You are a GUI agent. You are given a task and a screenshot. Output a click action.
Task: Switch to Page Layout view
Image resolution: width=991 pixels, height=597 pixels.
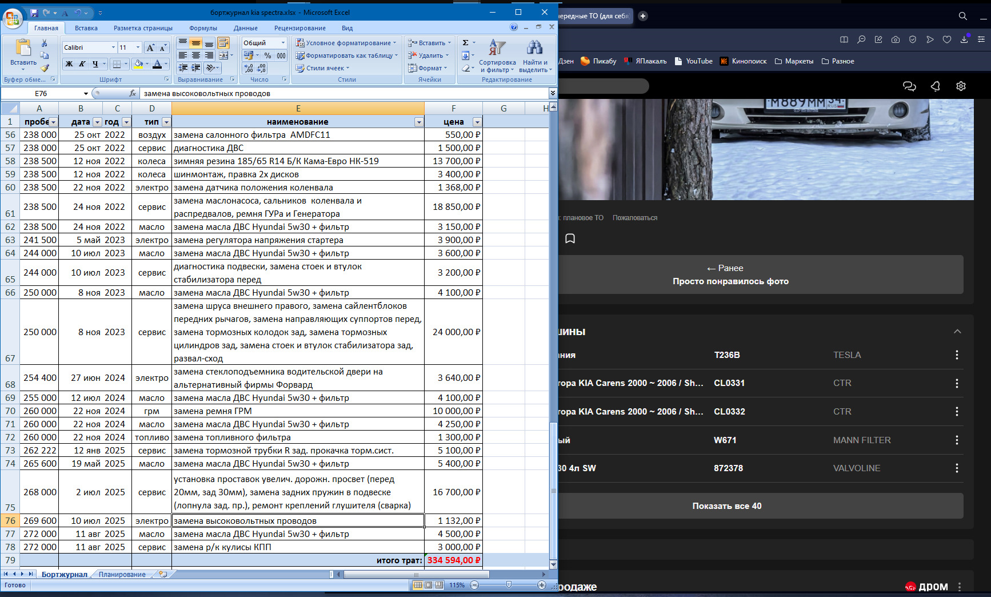428,585
